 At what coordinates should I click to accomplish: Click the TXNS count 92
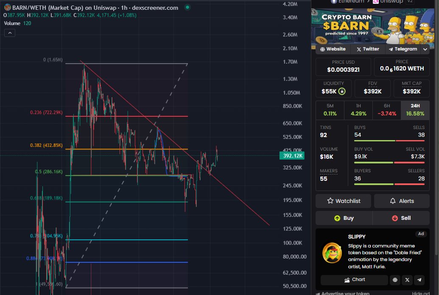click(x=323, y=135)
